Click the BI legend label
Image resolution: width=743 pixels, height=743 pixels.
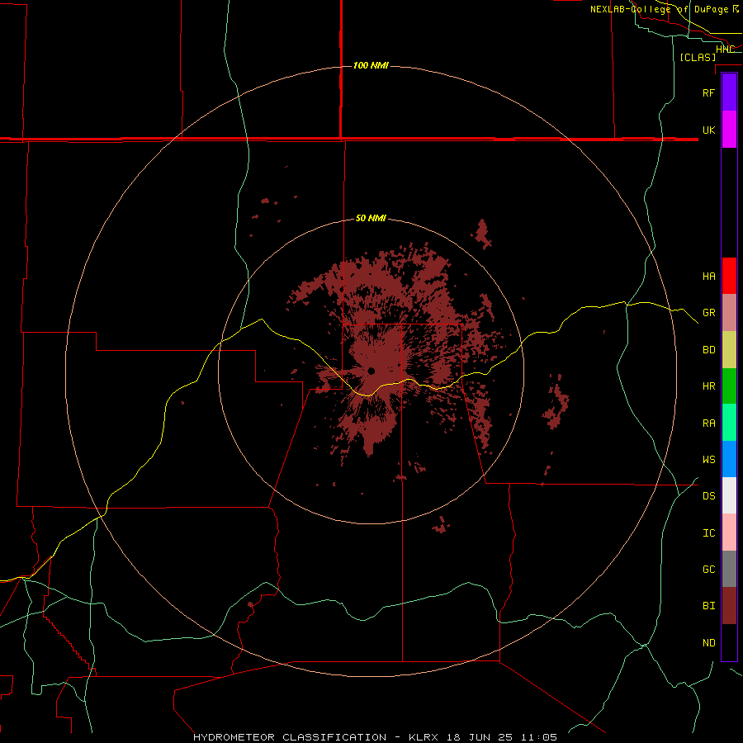(x=708, y=606)
